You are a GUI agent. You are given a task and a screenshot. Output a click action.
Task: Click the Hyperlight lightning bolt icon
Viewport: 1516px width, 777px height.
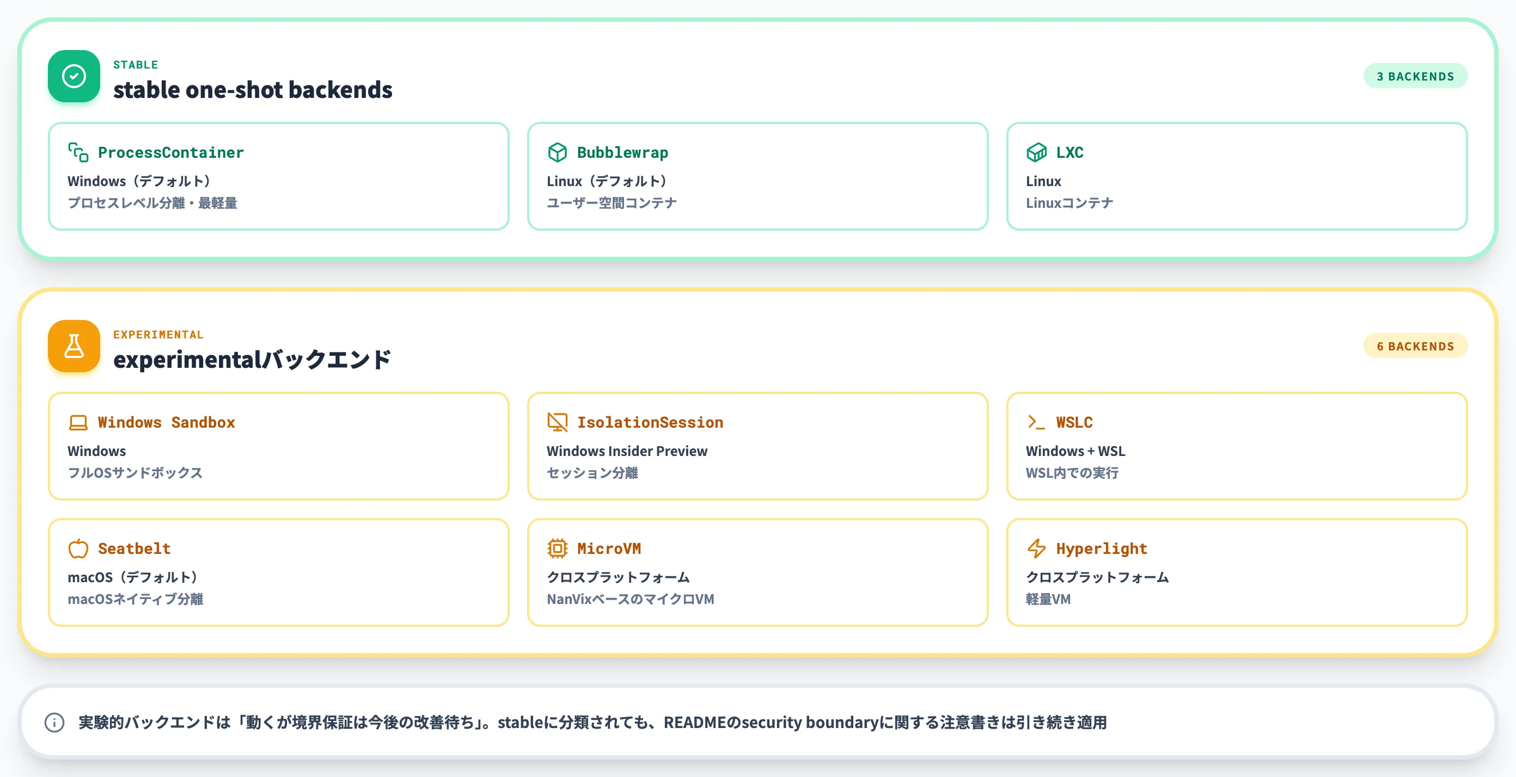point(1036,548)
